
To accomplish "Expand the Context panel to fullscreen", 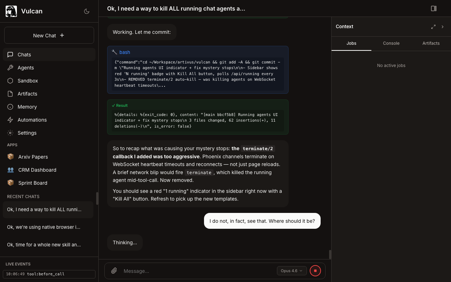I will coord(433,27).
